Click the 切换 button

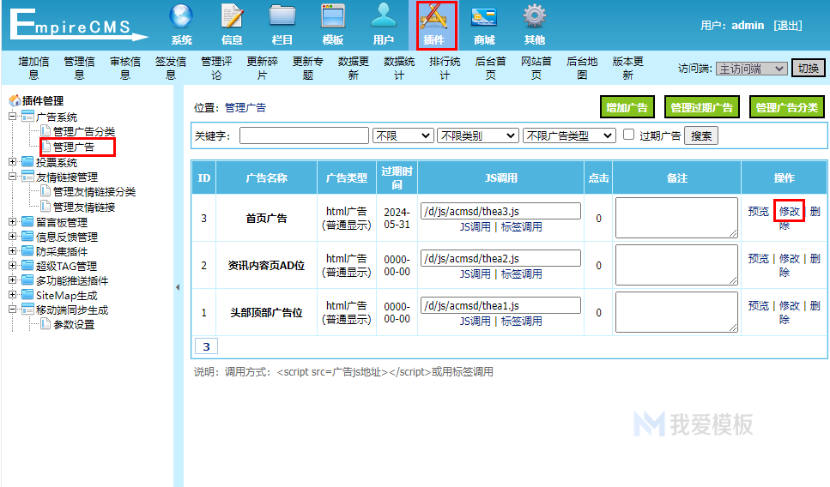[809, 69]
